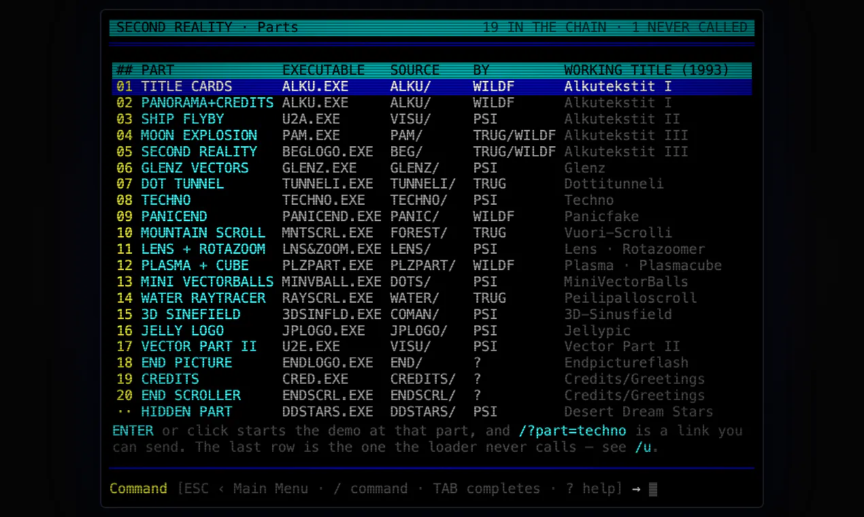Start the CREDITS part

click(x=432, y=379)
